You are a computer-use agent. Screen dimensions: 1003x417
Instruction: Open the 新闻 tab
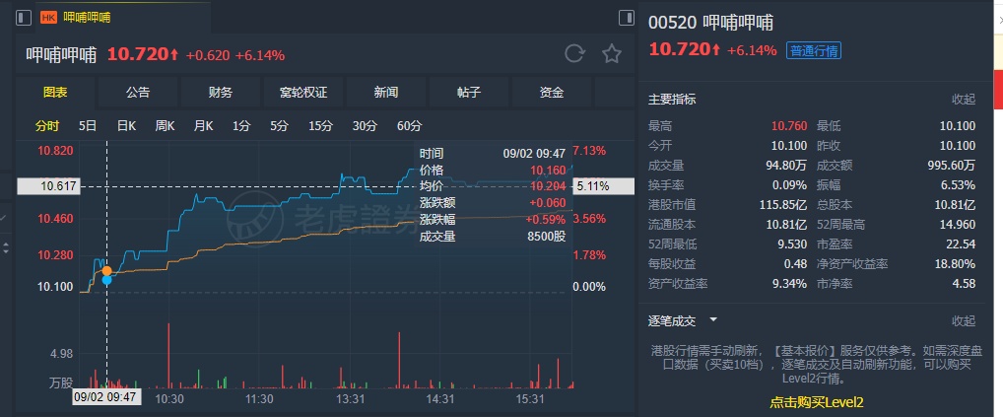click(x=386, y=93)
